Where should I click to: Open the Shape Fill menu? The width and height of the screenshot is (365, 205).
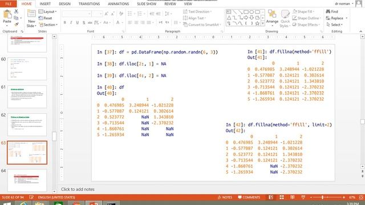(303, 11)
